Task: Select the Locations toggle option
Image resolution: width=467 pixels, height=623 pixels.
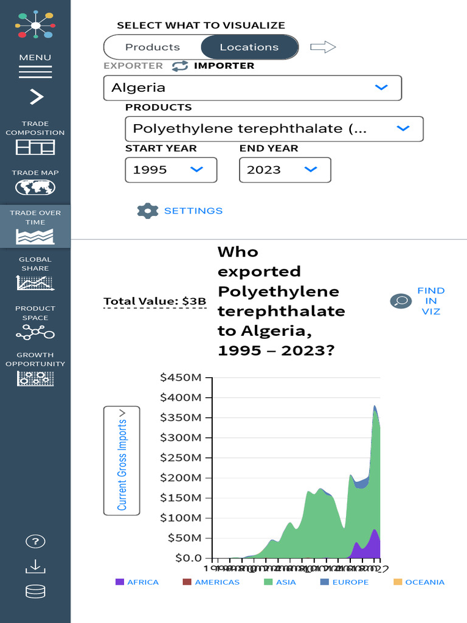Action: click(x=249, y=47)
